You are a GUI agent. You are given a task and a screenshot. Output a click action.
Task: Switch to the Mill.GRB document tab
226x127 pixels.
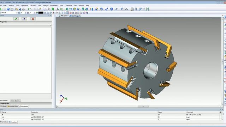coord(64,16)
